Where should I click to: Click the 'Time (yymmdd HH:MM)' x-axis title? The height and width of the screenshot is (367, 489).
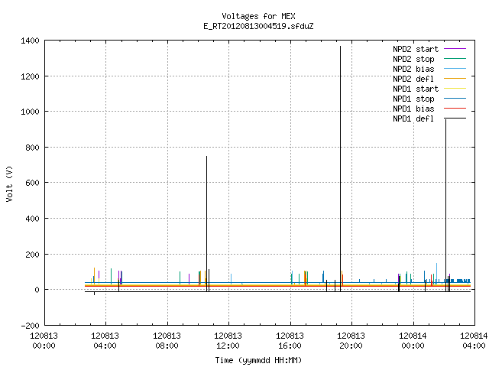[x=258, y=360]
